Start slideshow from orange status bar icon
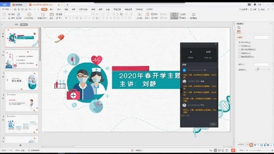 [x=233, y=150]
